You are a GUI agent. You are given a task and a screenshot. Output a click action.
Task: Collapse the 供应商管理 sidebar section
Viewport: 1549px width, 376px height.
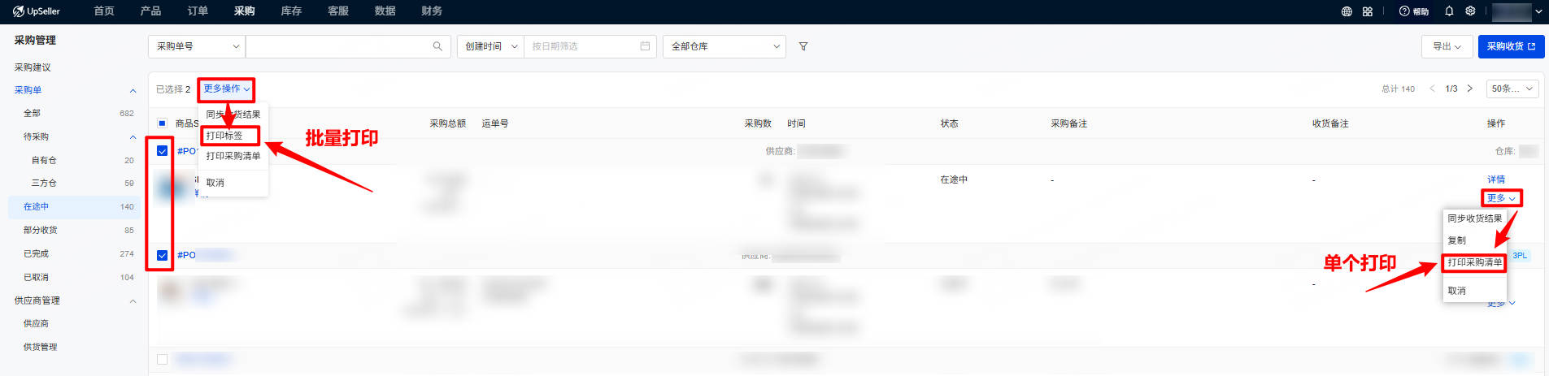(133, 300)
